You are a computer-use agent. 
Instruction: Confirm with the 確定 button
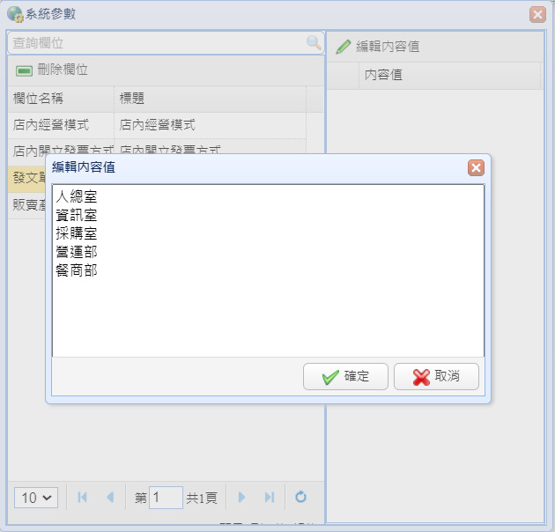pos(345,376)
